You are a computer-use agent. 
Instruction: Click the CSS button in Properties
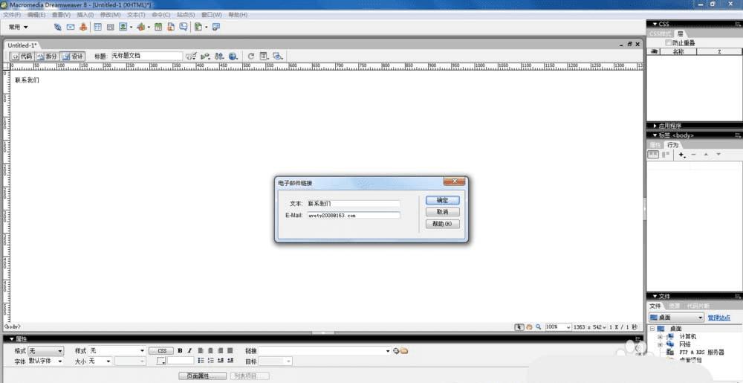[x=162, y=351]
